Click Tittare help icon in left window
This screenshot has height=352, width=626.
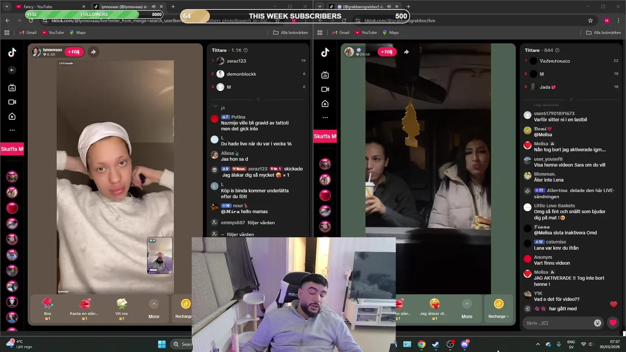pyautogui.click(x=246, y=50)
